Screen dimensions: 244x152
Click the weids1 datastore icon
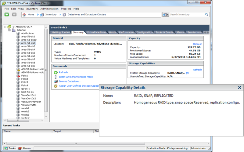pos(18,108)
